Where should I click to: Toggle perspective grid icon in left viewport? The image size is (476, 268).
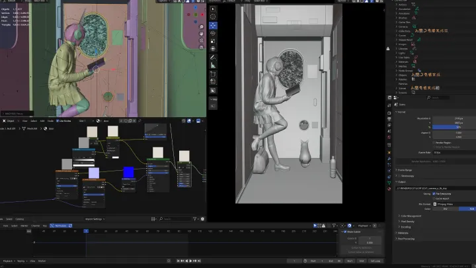[x=201, y=47]
